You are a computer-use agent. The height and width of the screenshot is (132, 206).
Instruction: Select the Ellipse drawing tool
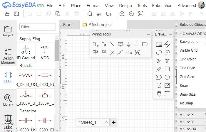pyautogui.click(x=167, y=77)
